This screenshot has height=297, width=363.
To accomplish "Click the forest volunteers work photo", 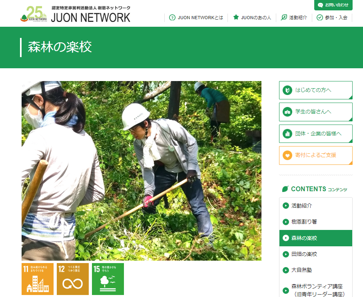I will click(142, 171).
